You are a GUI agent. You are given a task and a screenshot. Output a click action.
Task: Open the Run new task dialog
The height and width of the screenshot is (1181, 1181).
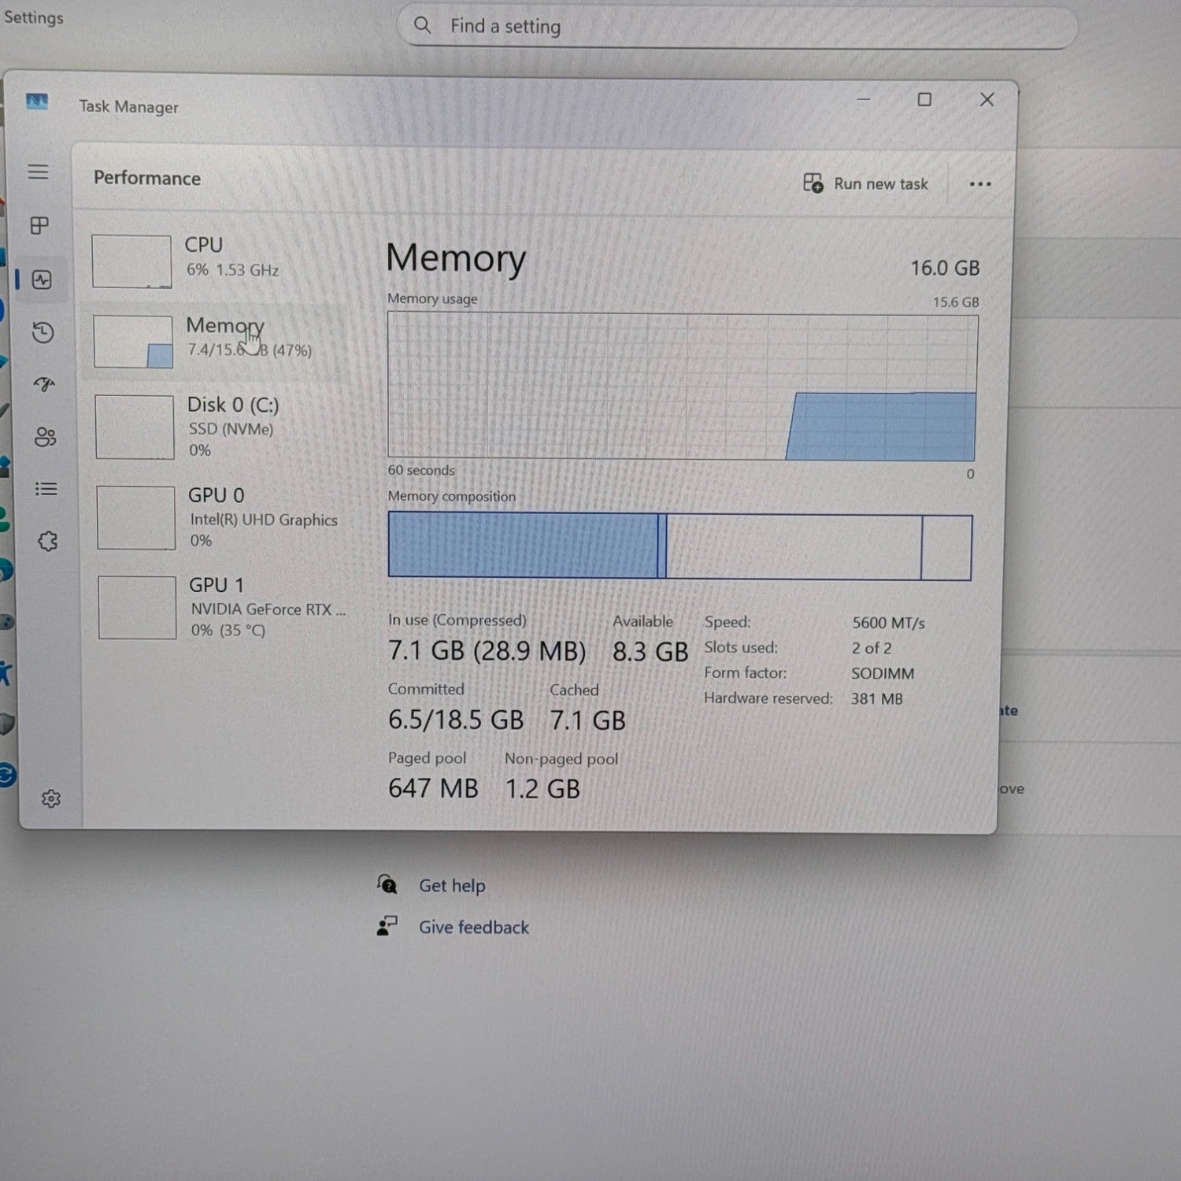(x=865, y=183)
